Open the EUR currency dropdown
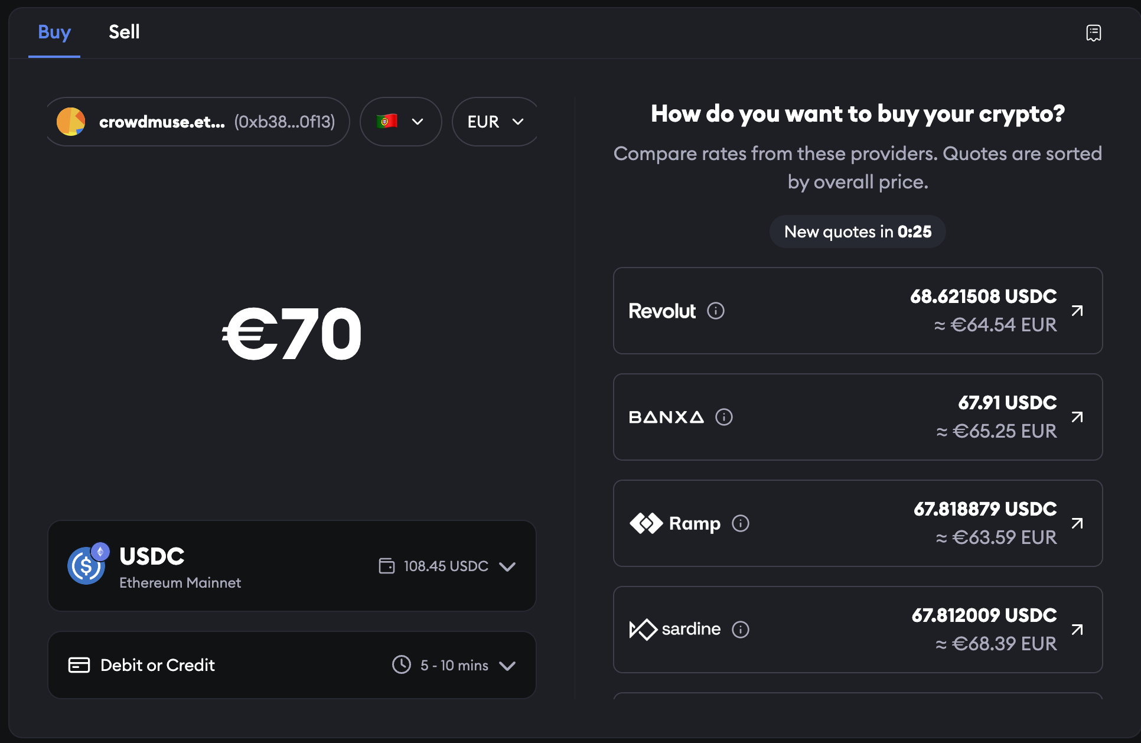Image resolution: width=1141 pixels, height=743 pixels. 495,122
